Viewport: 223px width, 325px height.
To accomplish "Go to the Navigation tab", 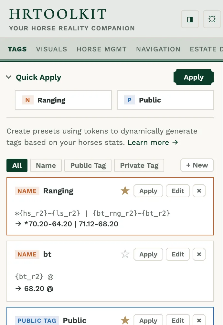I will click(x=158, y=49).
